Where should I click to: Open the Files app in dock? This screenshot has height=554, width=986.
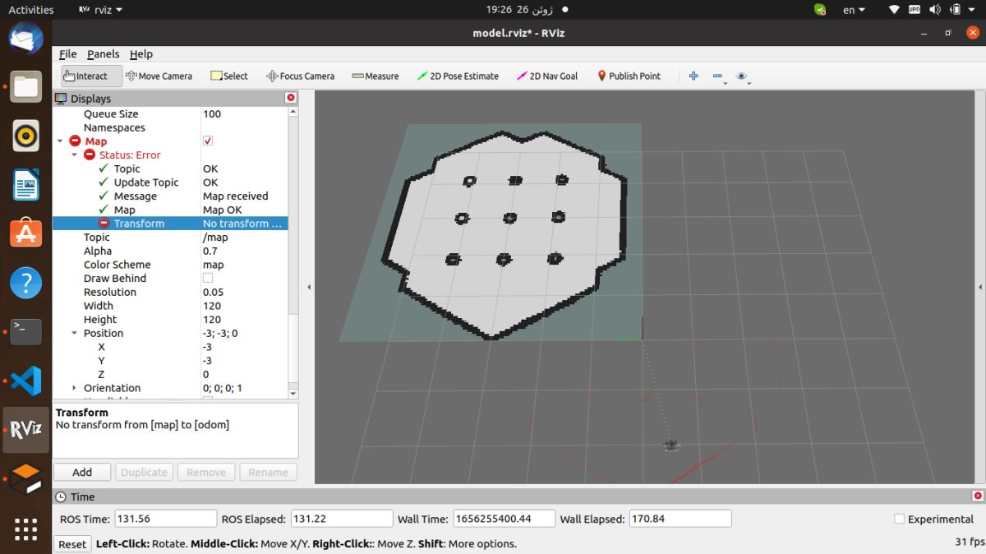(x=25, y=86)
